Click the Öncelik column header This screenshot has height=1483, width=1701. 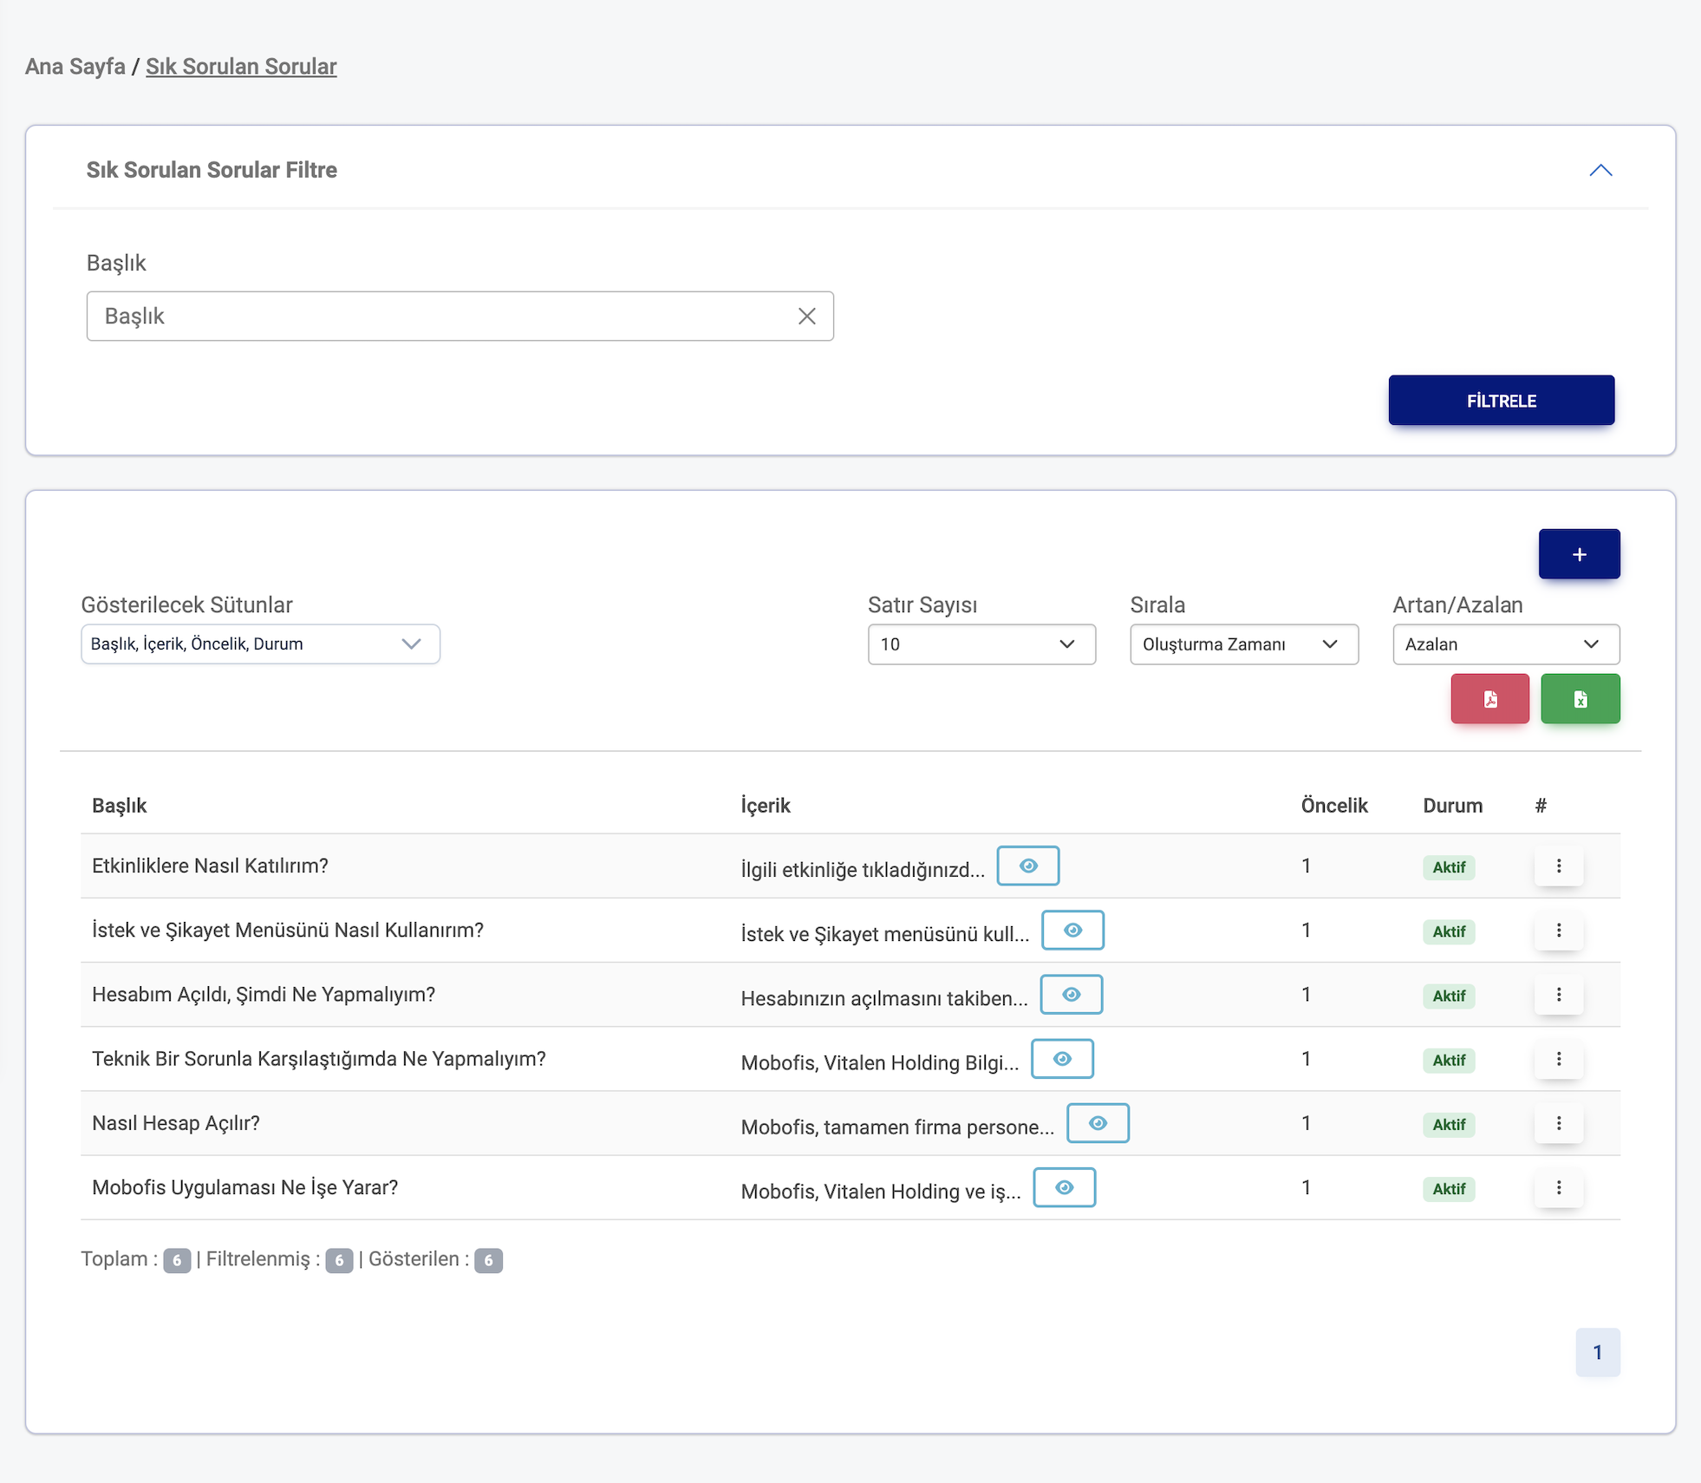[x=1333, y=806]
